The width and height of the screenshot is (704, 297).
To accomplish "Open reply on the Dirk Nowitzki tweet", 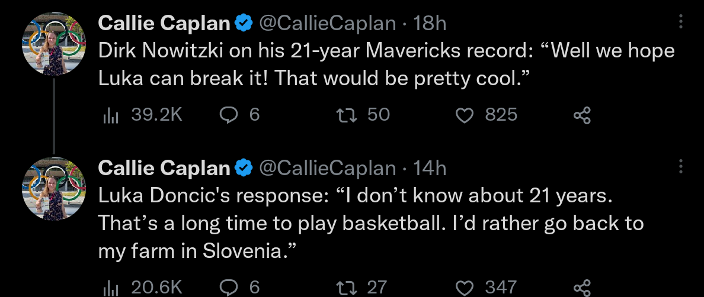I will 229,115.
